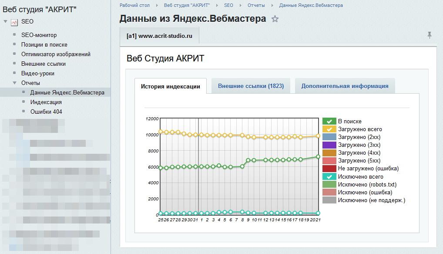
Task: Collapse the SEO section in sidebar
Action: (4, 22)
